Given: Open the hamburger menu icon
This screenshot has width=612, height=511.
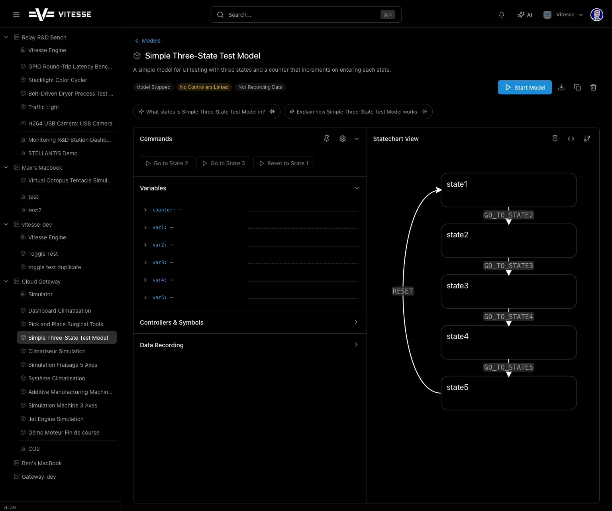Looking at the screenshot, I should [16, 15].
